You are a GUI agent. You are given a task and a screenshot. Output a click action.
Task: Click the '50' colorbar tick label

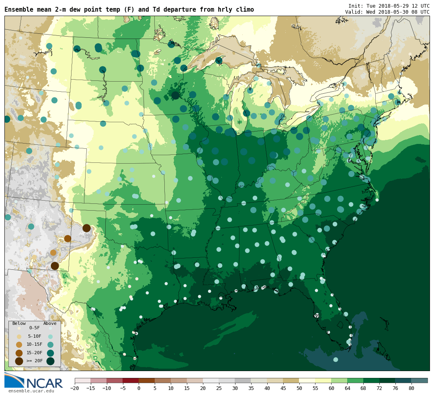click(299, 388)
